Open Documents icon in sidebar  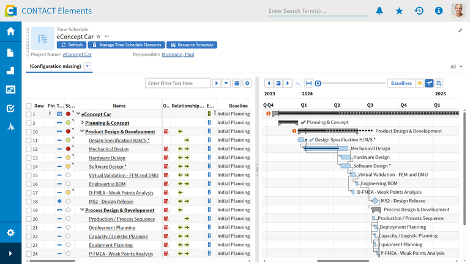[x=11, y=53]
